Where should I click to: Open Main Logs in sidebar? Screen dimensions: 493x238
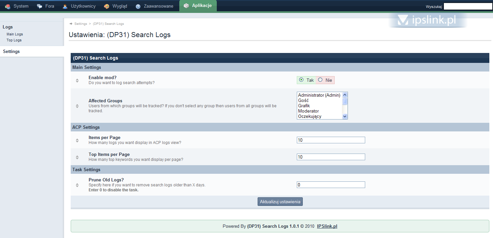tap(15, 34)
